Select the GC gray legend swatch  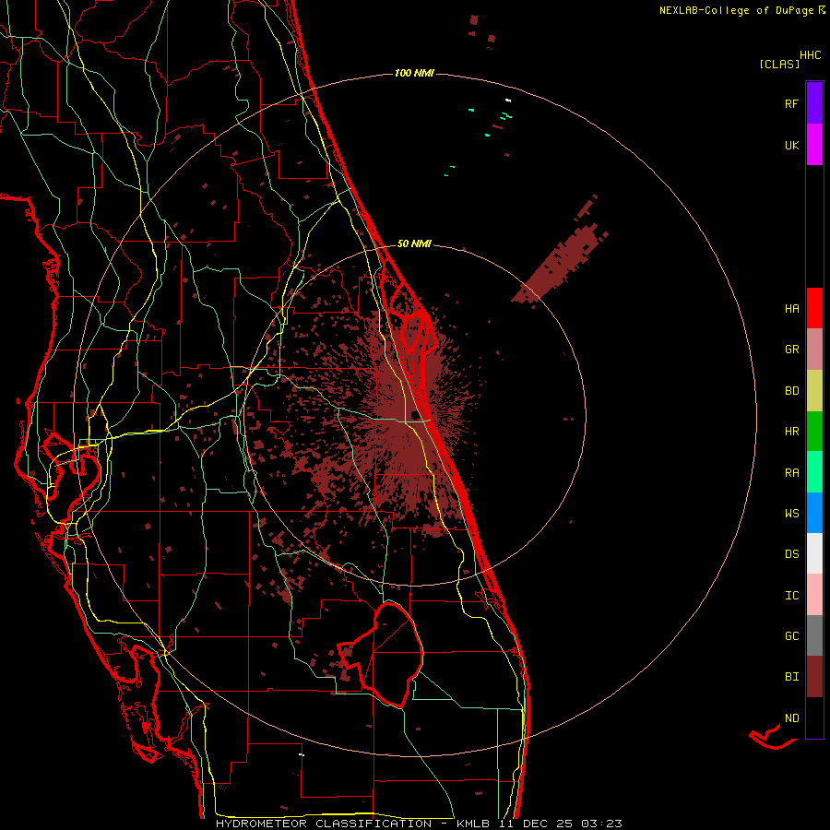coord(814,635)
